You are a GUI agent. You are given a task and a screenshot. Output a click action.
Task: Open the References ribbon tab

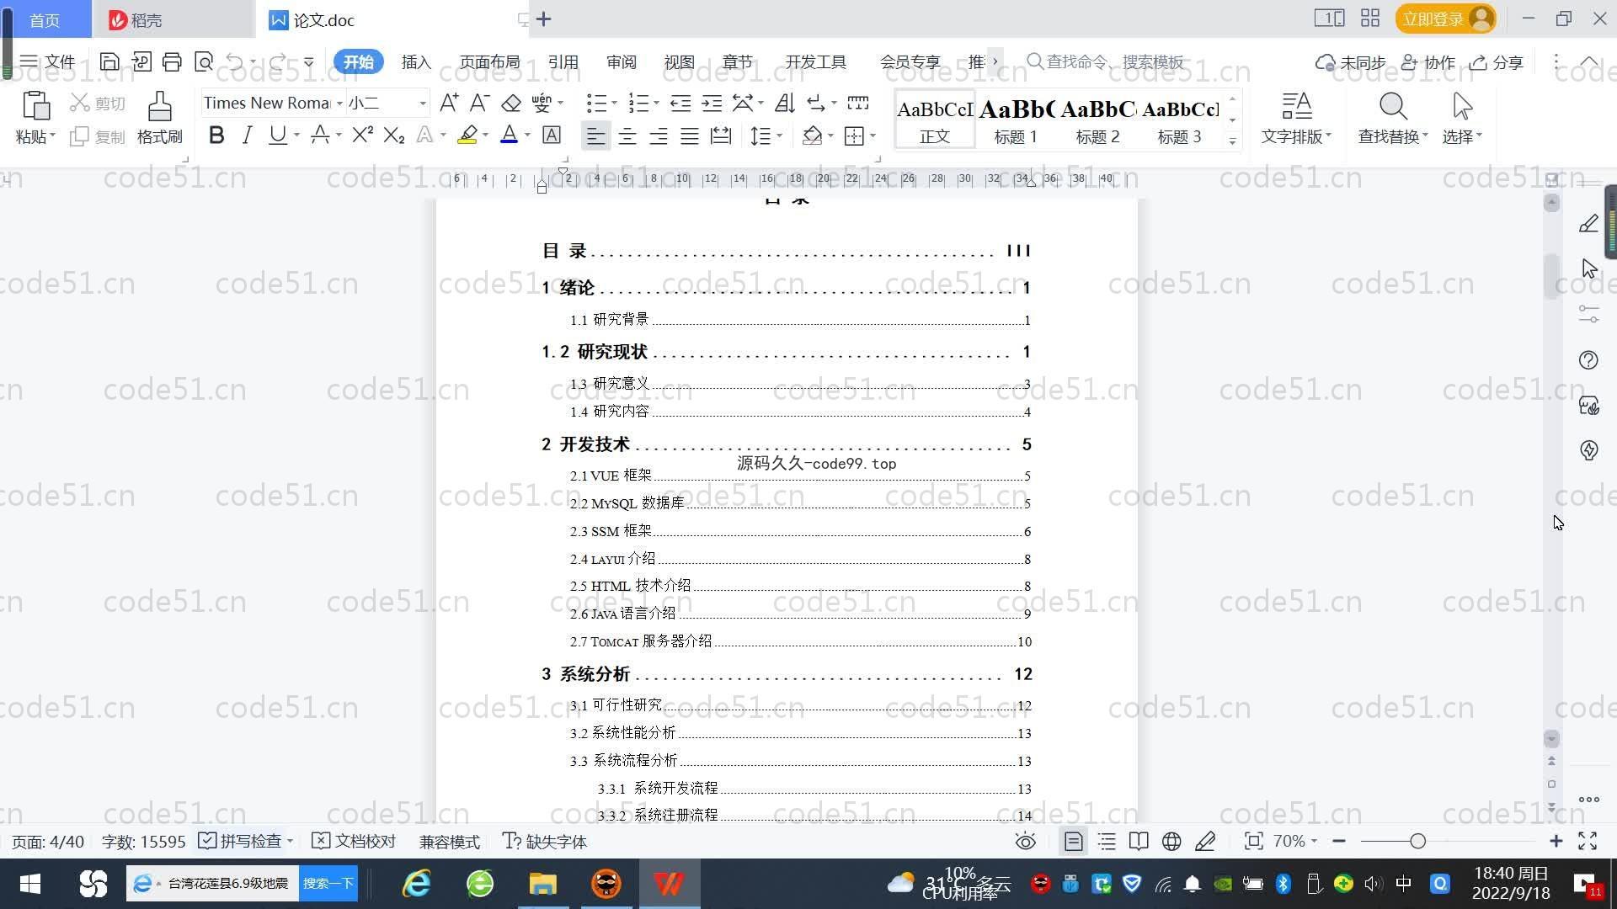click(563, 61)
